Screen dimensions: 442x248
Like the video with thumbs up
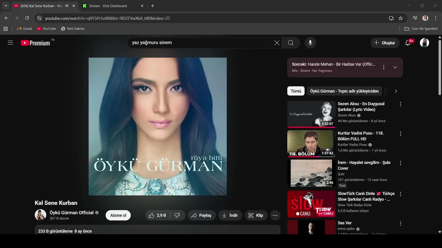[x=157, y=215]
